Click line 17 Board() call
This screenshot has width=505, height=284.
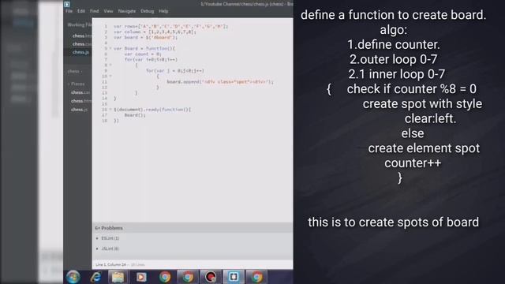135,115
